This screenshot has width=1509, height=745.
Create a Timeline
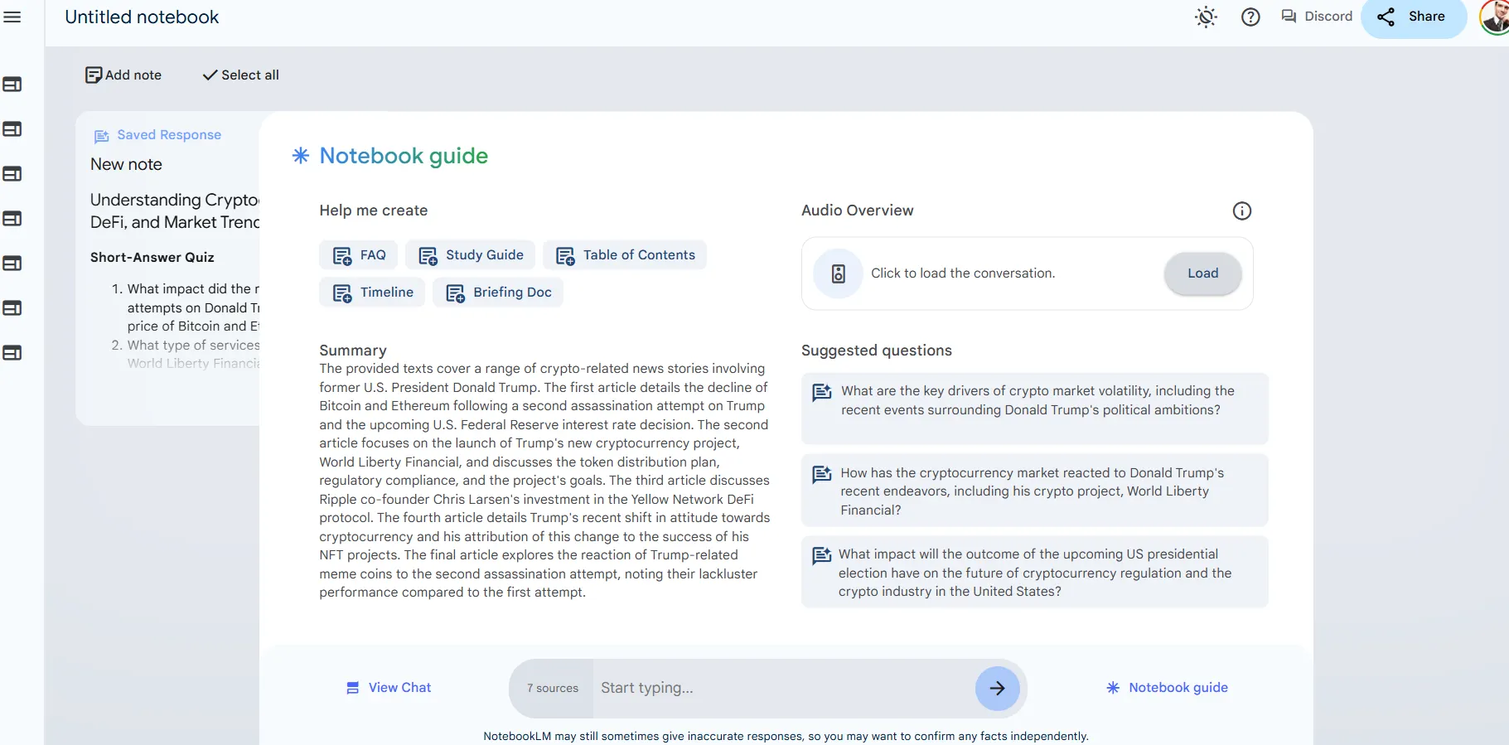(x=372, y=293)
